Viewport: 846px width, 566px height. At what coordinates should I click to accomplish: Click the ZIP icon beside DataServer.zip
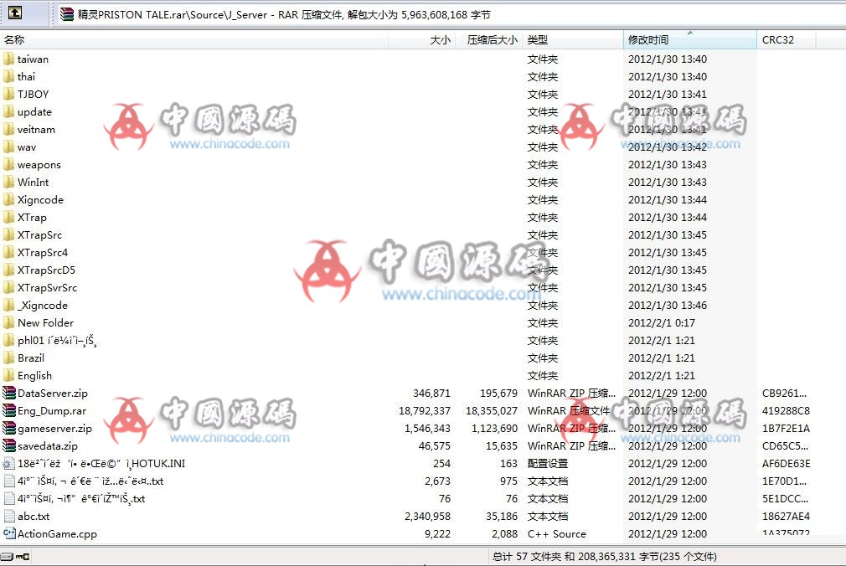10,393
